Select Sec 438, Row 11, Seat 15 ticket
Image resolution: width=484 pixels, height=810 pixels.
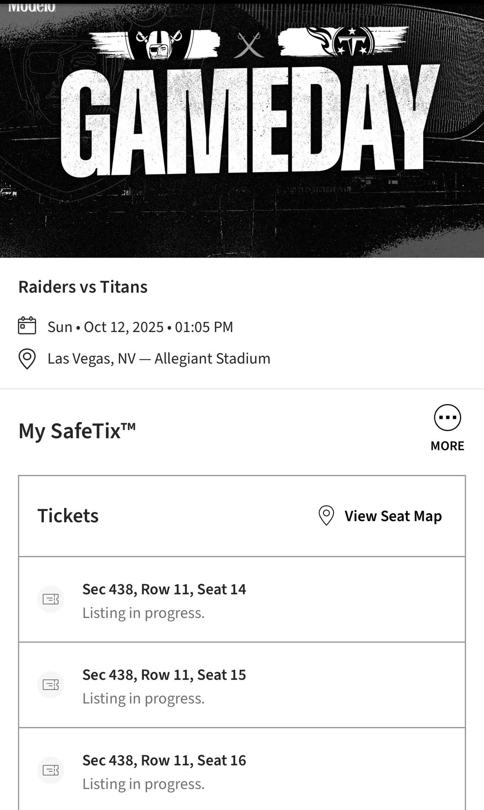[x=164, y=675]
